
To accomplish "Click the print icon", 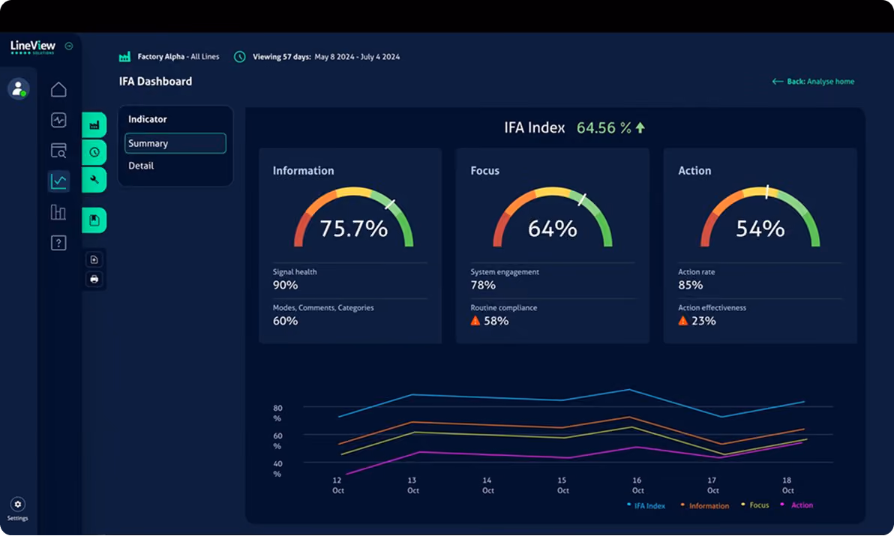I will 94,279.
